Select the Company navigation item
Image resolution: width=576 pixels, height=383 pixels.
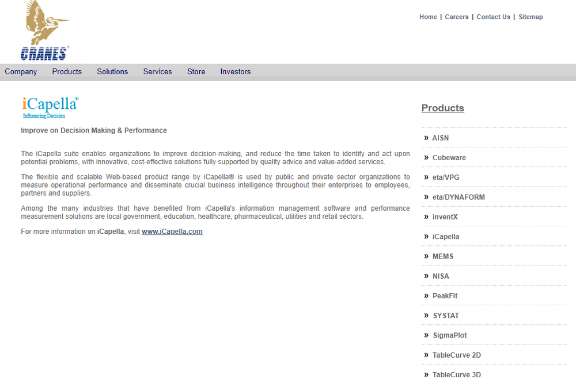[x=21, y=71]
